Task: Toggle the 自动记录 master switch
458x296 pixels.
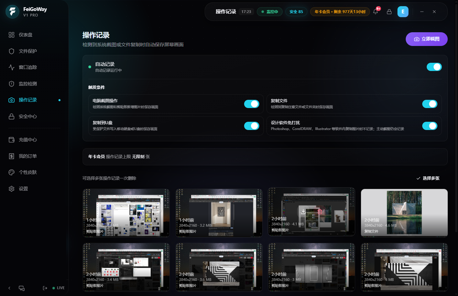Action: pos(434,67)
